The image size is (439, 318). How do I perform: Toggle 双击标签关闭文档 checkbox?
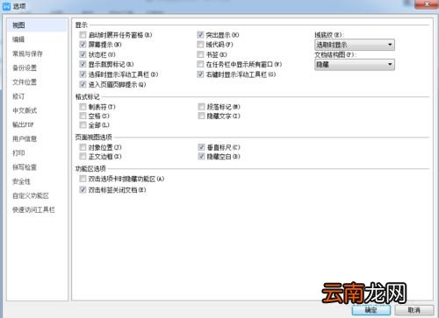[x=83, y=190]
